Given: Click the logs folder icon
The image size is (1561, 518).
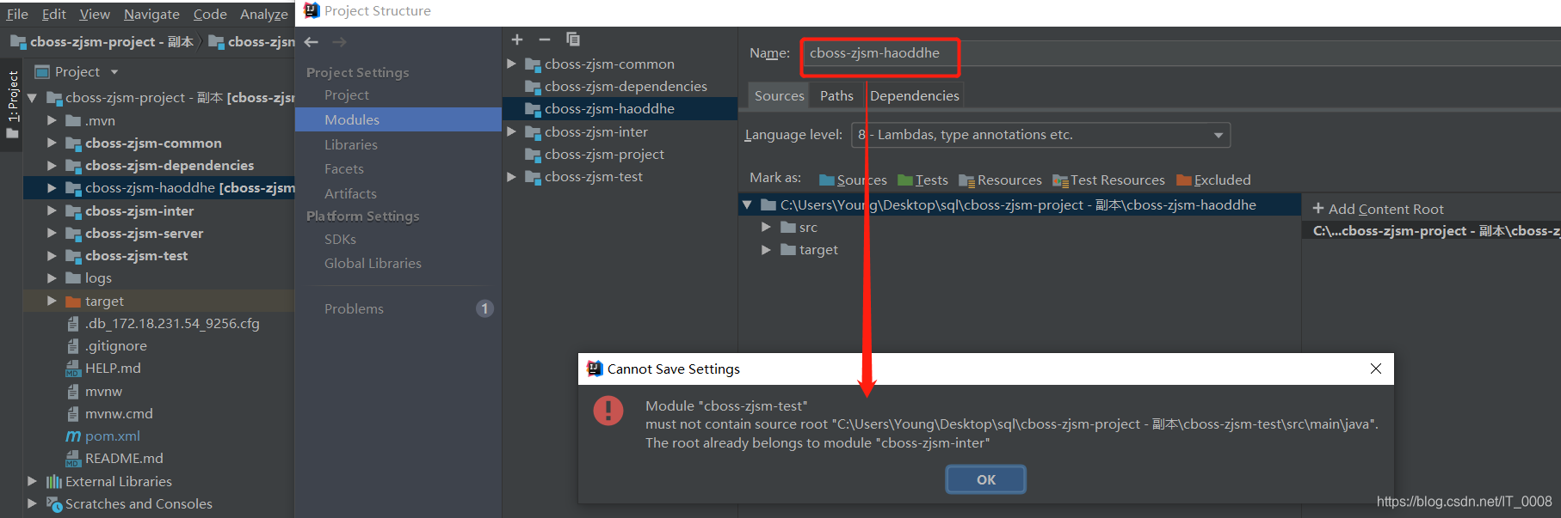Looking at the screenshot, I should [73, 278].
